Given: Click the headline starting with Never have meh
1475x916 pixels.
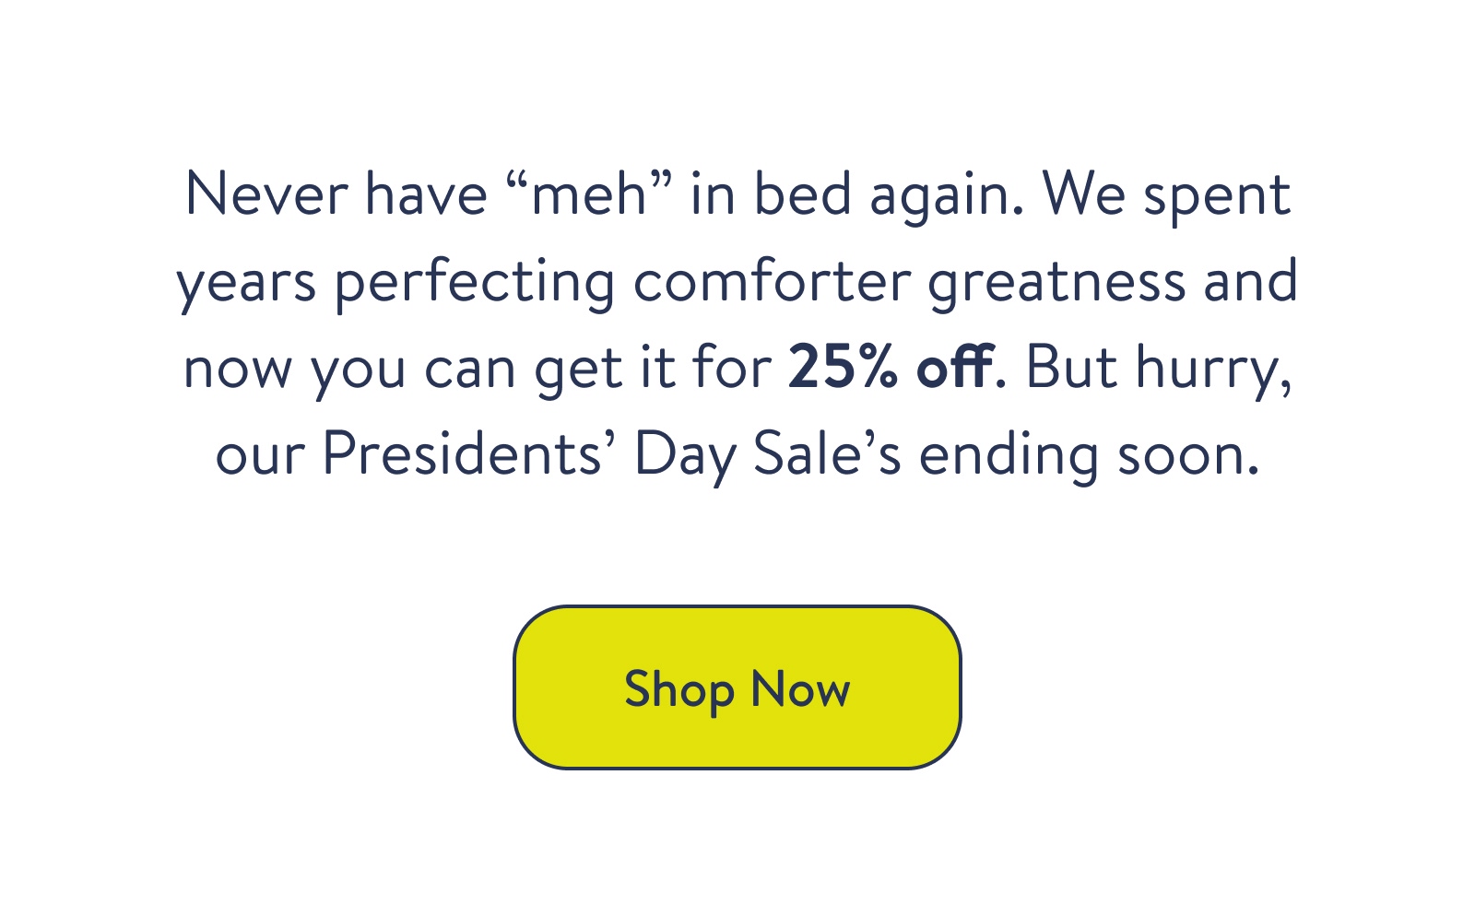Looking at the screenshot, I should 737,194.
